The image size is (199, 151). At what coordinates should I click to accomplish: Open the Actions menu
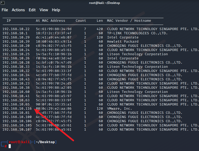pyautogui.click(x=18, y=10)
